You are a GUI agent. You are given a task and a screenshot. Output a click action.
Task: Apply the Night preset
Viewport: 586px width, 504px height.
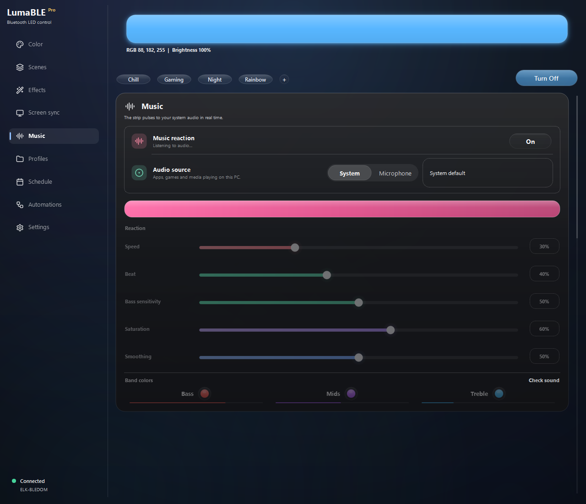coord(215,80)
